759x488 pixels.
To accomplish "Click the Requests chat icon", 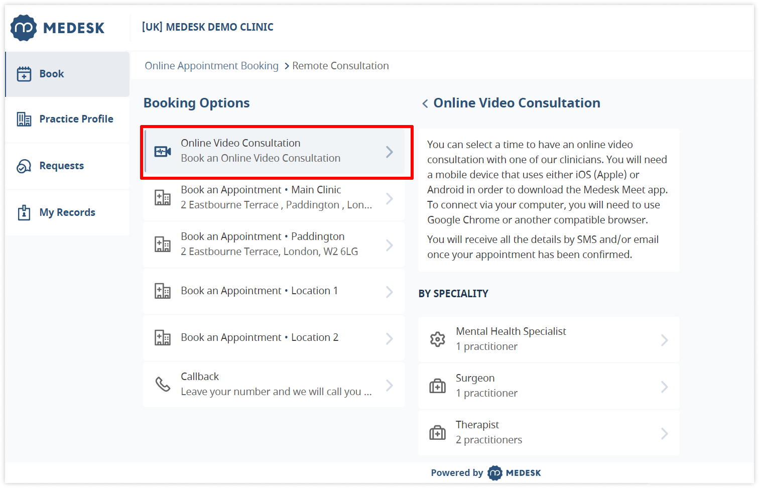I will 24,166.
